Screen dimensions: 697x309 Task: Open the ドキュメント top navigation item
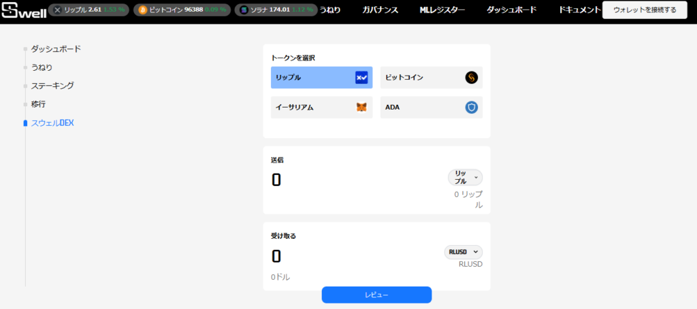pyautogui.click(x=580, y=10)
